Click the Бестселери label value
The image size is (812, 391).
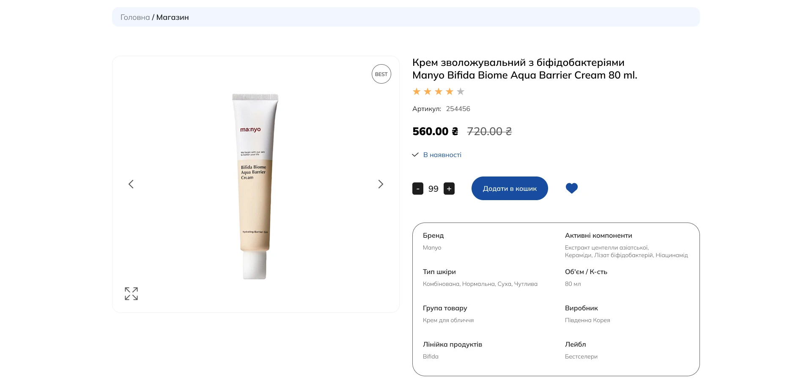581,357
